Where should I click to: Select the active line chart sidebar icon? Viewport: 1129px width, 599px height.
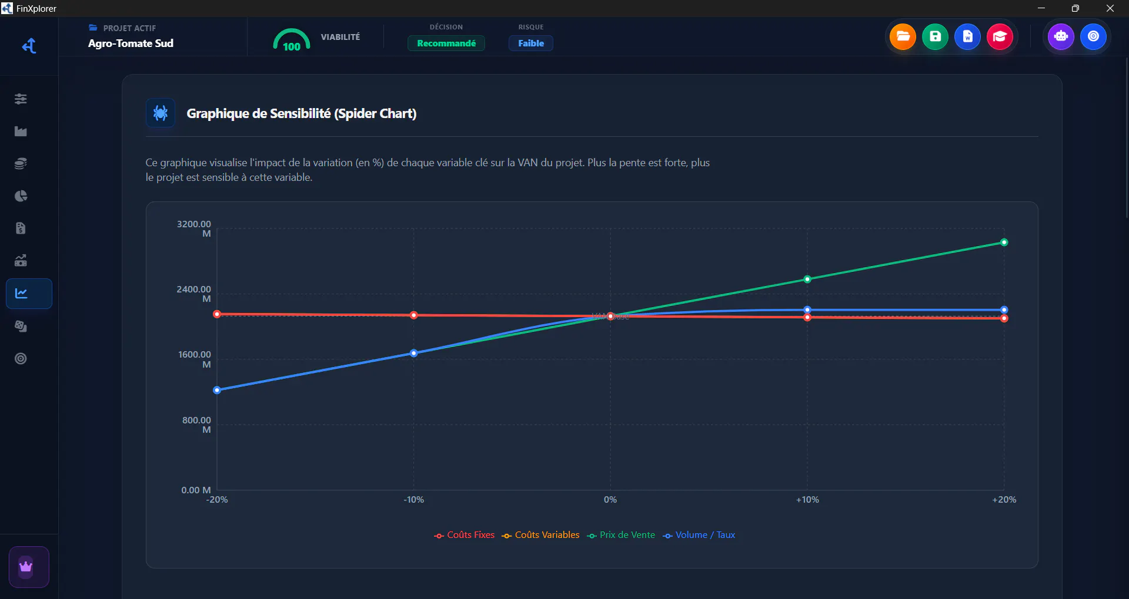pos(29,293)
